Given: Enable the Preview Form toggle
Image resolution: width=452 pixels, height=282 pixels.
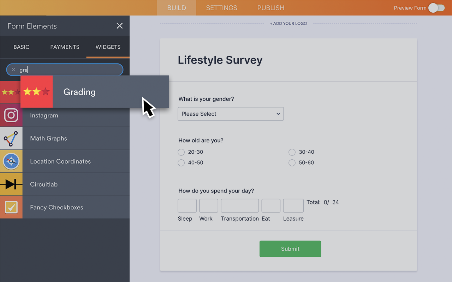Looking at the screenshot, I should coord(436,8).
